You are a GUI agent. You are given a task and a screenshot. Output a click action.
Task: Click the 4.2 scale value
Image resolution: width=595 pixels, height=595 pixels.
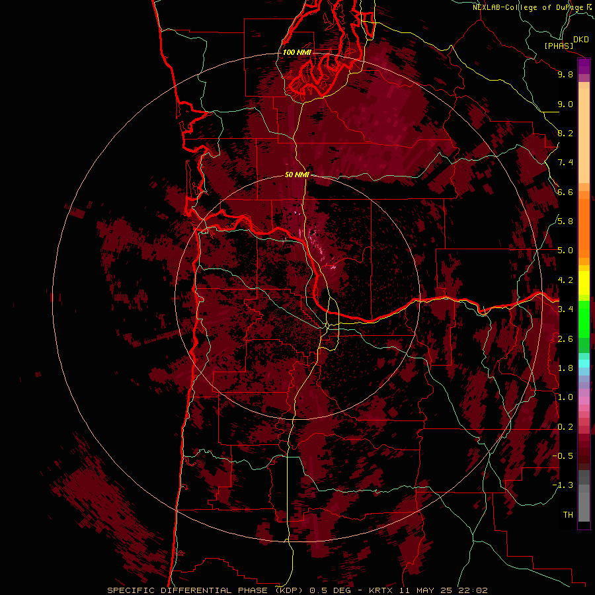(x=565, y=280)
